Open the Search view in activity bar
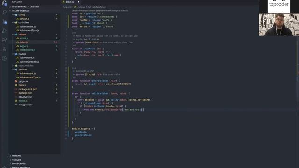This screenshot has width=299, height=168. tap(4, 12)
